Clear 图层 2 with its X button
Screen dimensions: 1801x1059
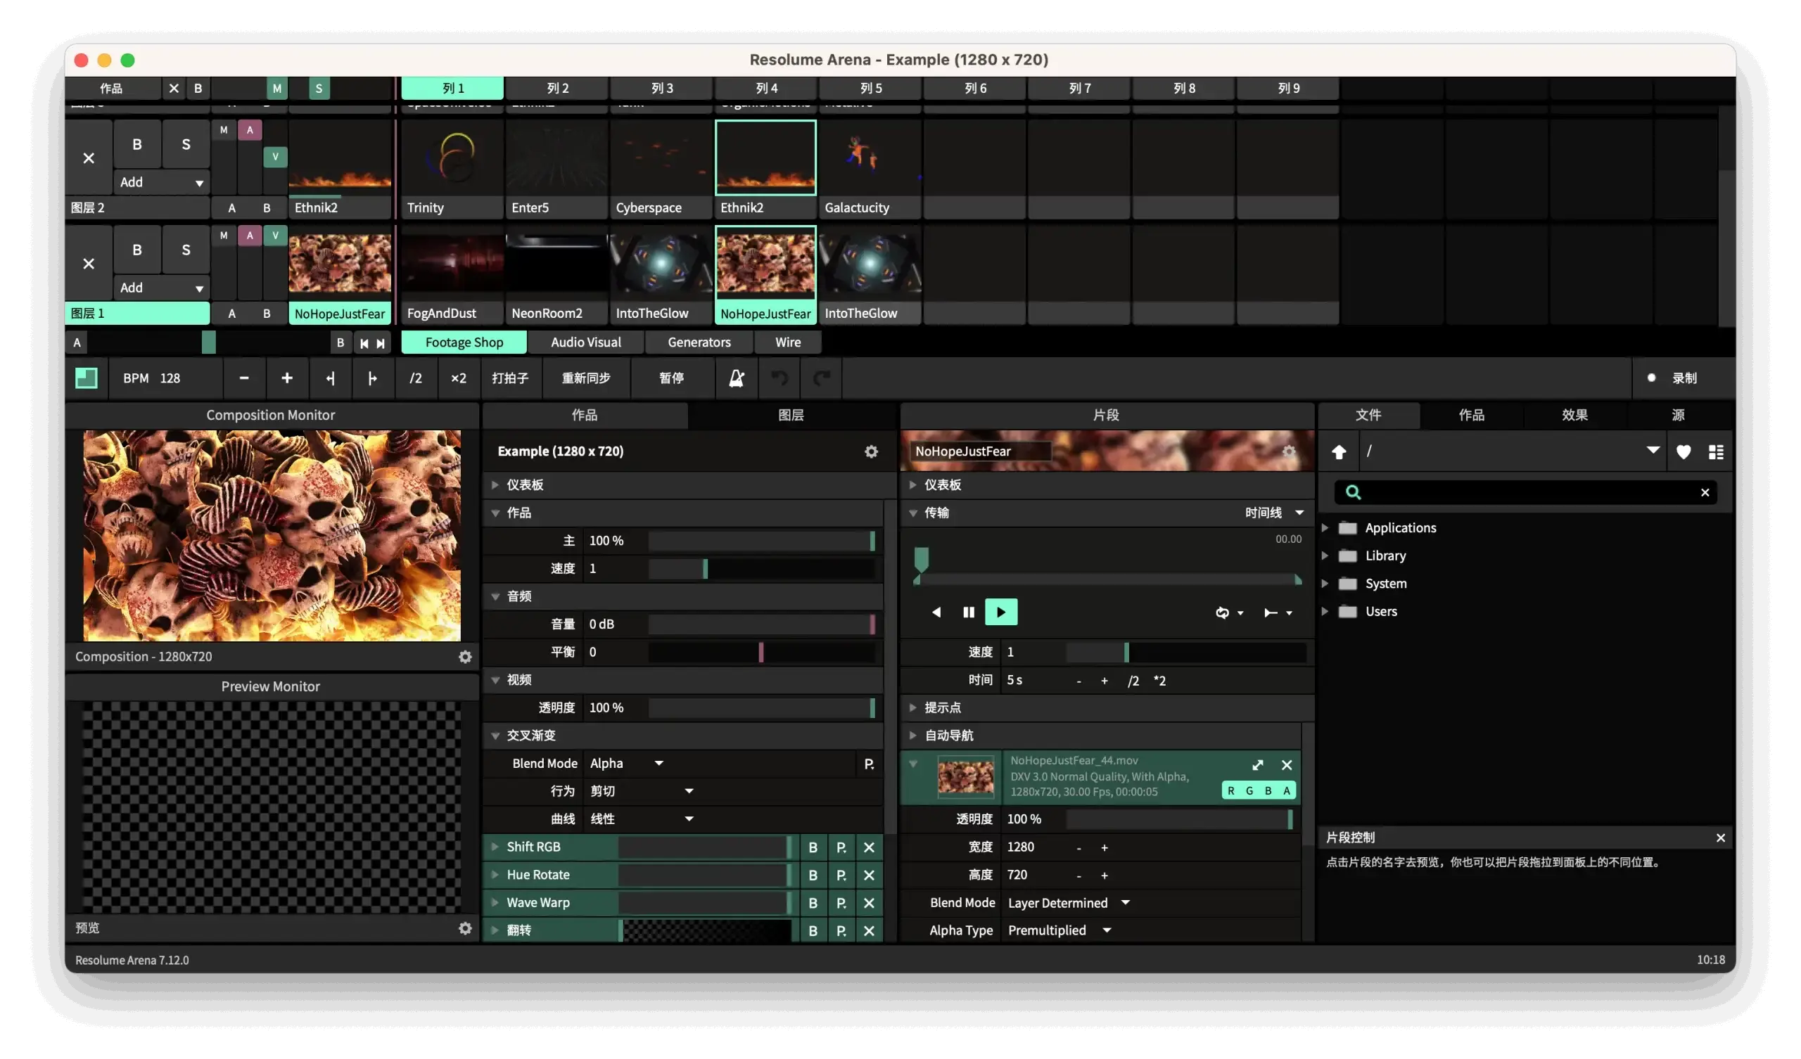(x=89, y=158)
